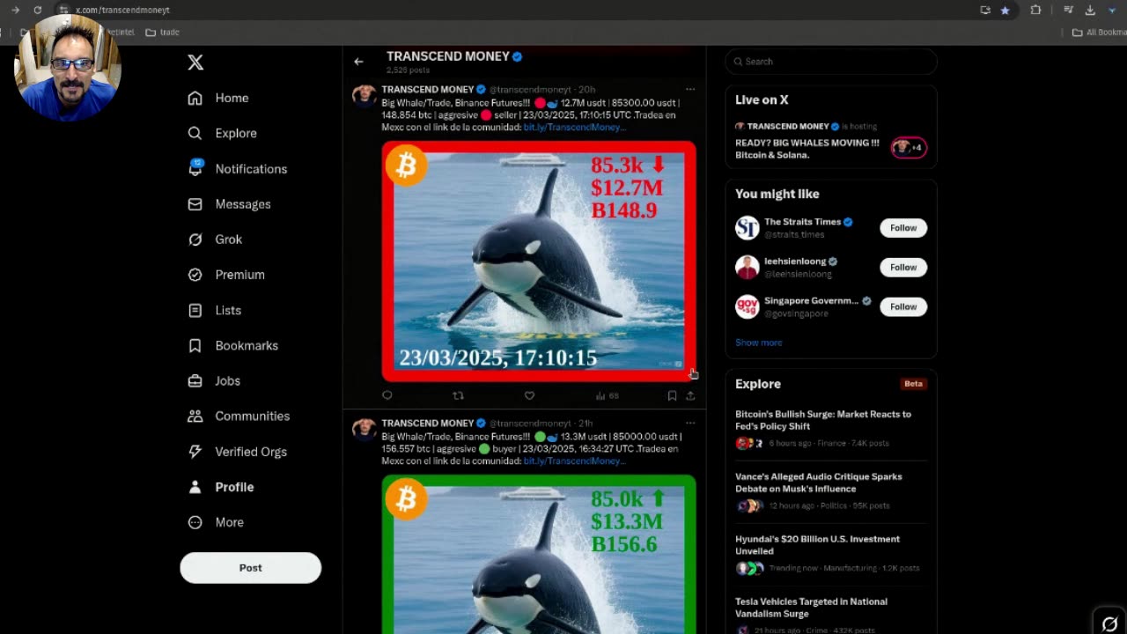Open the More options menu

pyautogui.click(x=217, y=522)
